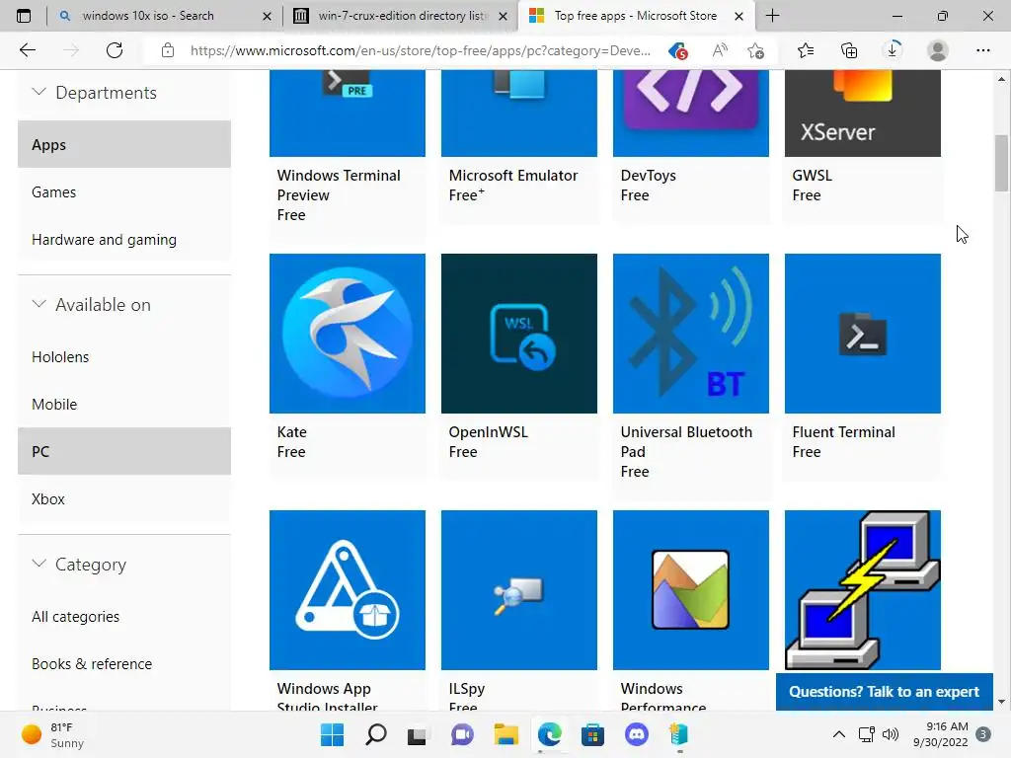This screenshot has width=1011, height=758.
Task: Open taskbar Search
Action: [376, 734]
